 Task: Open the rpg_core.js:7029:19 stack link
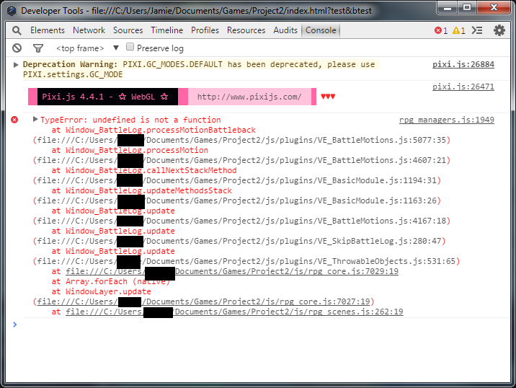(x=232, y=271)
